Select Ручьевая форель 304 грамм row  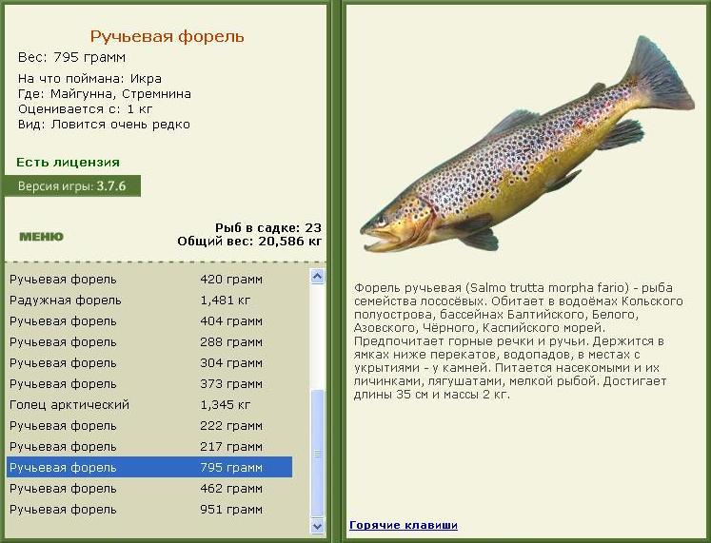tap(149, 363)
